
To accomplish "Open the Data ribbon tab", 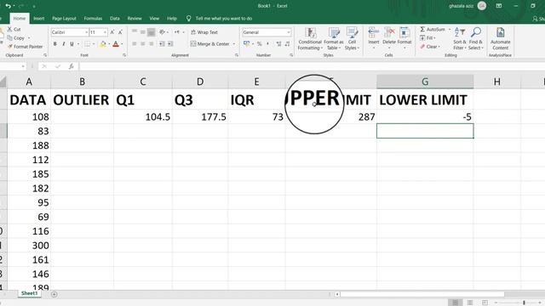I will point(115,19).
